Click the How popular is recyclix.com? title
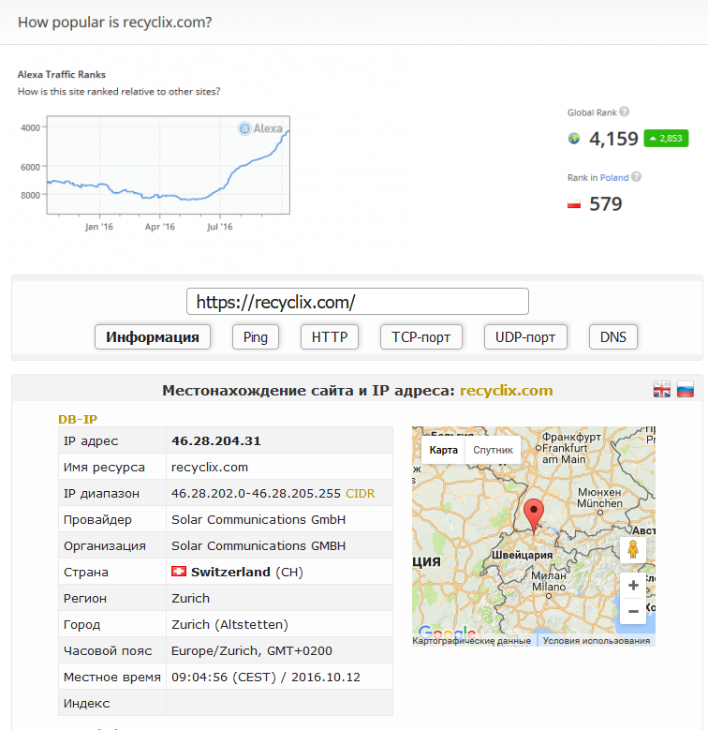 [114, 22]
